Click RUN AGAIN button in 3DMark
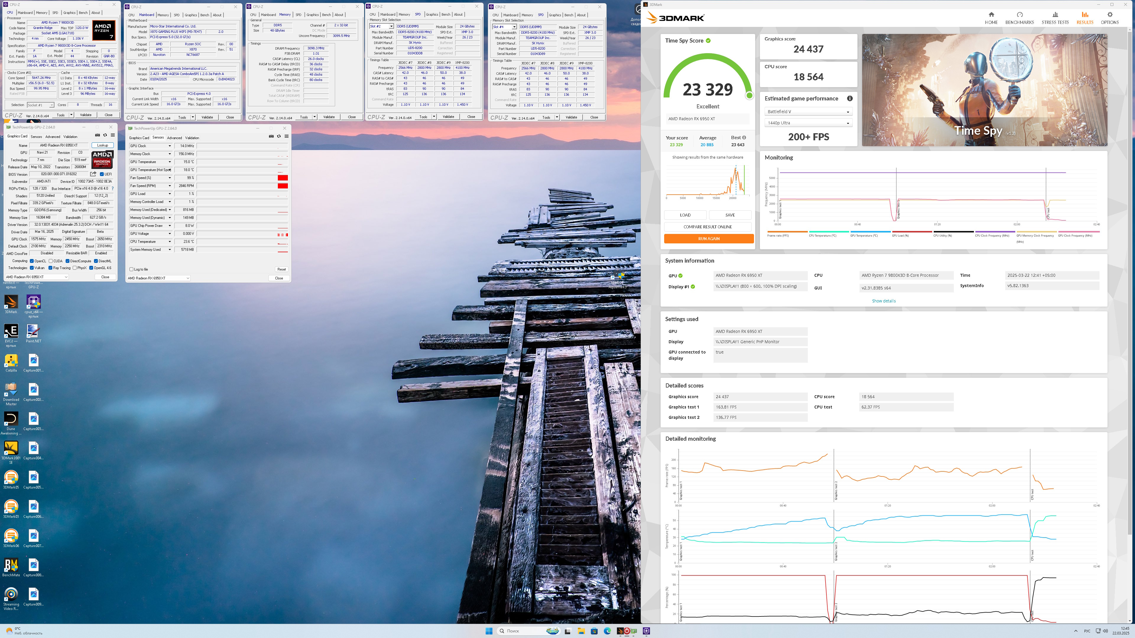 pyautogui.click(x=708, y=239)
